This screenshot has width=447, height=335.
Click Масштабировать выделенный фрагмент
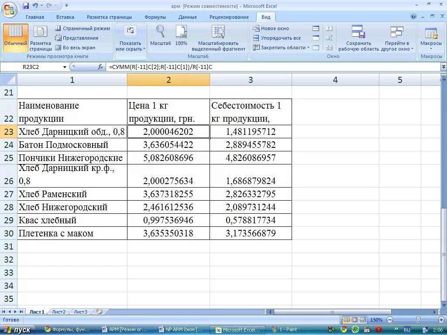pyautogui.click(x=218, y=38)
